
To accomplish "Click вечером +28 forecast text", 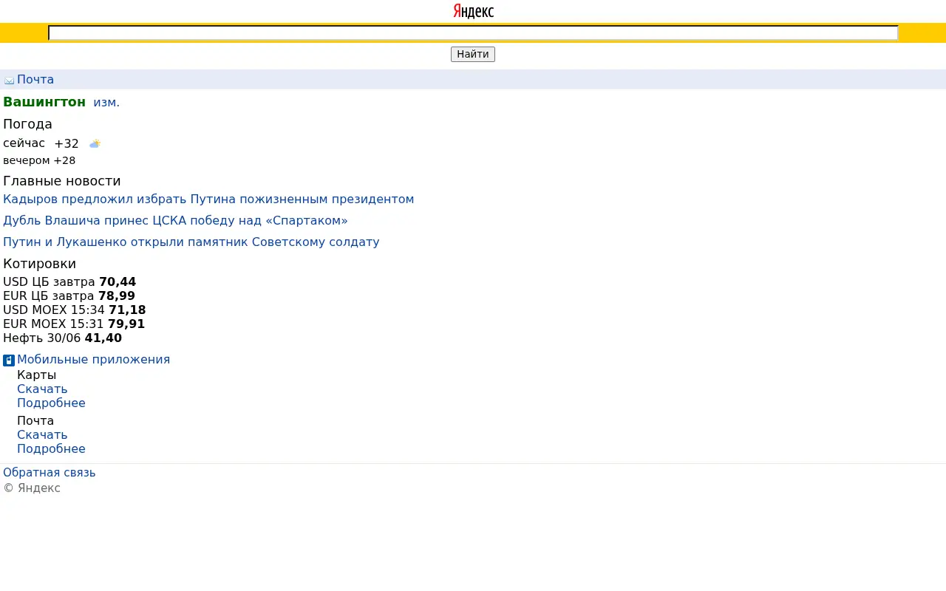I will pyautogui.click(x=39, y=160).
